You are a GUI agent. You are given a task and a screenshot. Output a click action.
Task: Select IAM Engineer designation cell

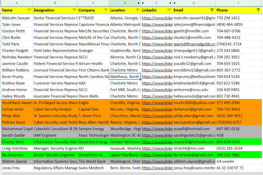pyautogui.click(x=55, y=135)
